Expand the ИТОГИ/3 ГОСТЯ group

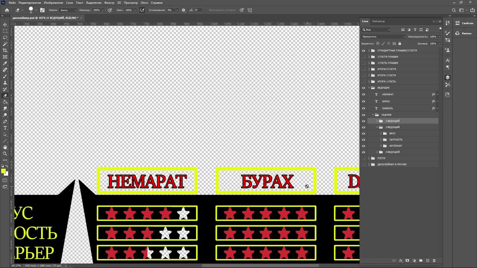(369, 69)
